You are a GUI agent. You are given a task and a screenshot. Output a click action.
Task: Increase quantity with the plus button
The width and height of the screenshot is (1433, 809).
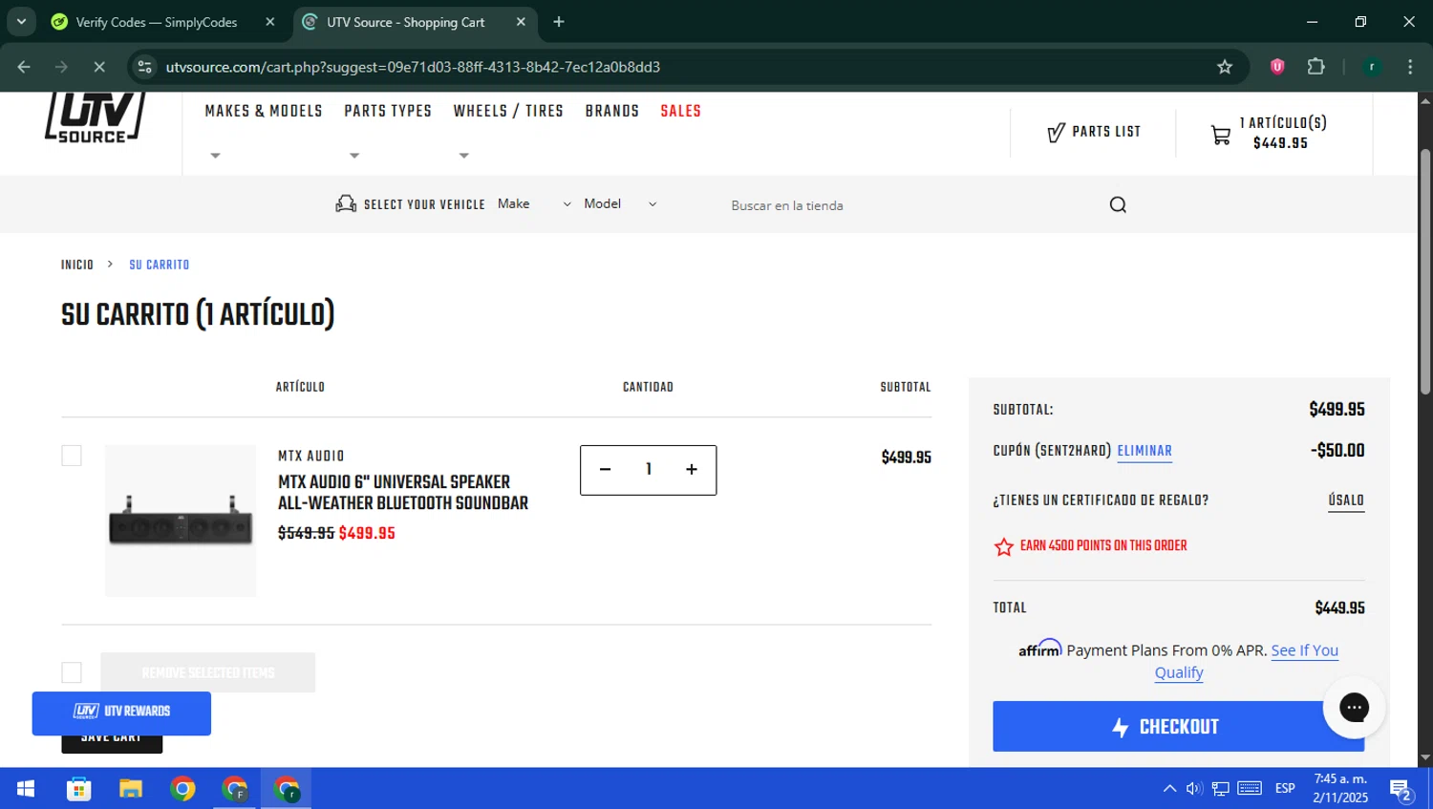pos(692,469)
